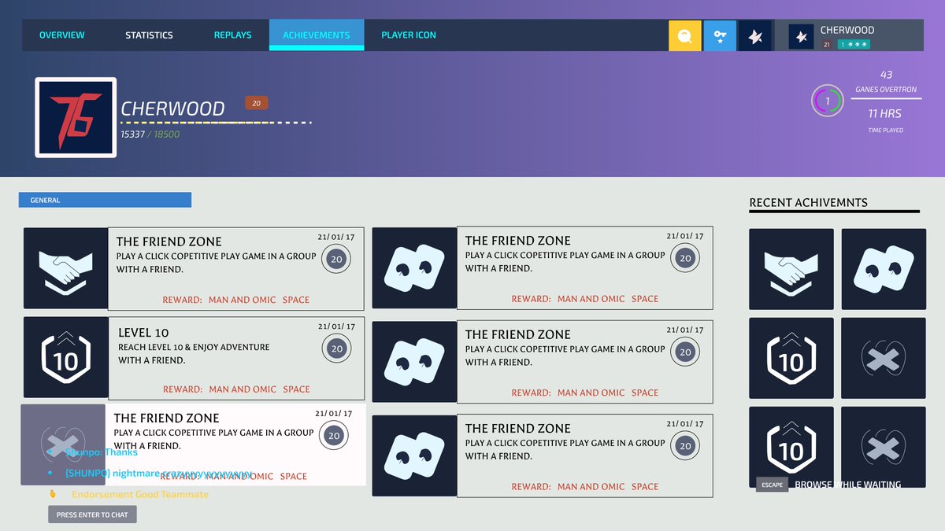Image resolution: width=945 pixels, height=531 pixels.
Task: Click the CHERWOOD name in the top bar
Action: point(847,30)
